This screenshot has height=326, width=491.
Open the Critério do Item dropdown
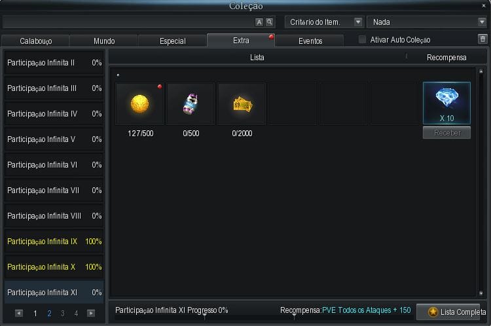point(325,22)
